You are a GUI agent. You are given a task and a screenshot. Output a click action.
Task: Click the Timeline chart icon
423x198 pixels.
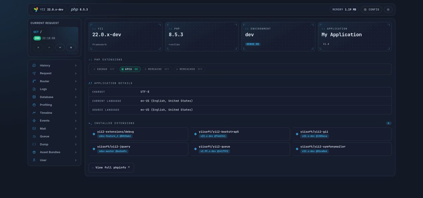(x=34, y=113)
